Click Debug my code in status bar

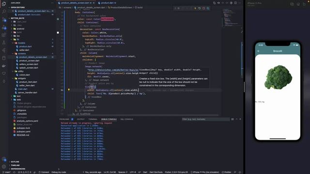[x=59, y=172]
